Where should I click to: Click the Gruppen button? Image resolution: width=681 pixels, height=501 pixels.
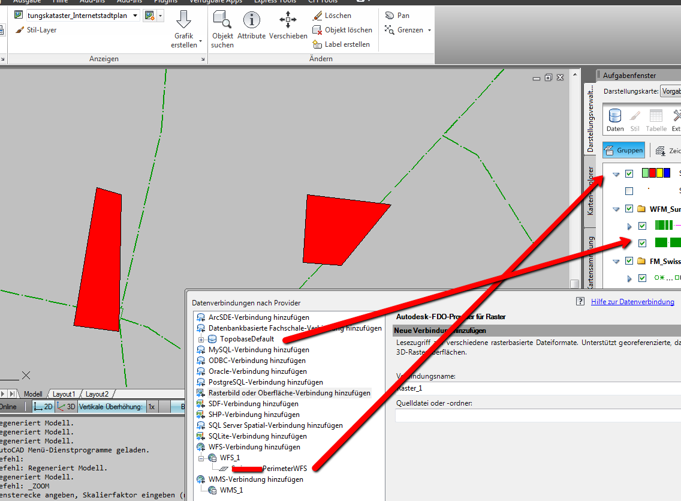(x=623, y=151)
